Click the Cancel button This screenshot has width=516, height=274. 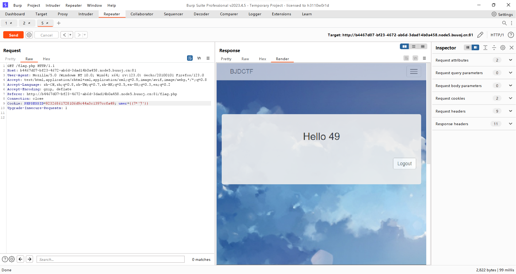[x=46, y=35]
